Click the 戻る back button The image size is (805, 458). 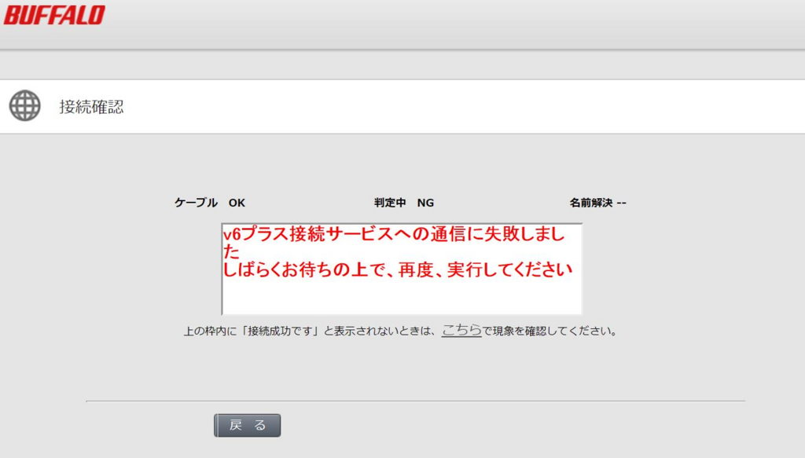tap(248, 425)
